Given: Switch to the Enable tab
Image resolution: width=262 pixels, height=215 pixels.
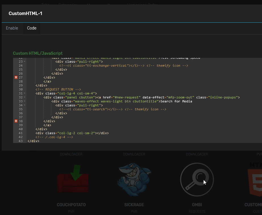Looking at the screenshot, I should (12, 28).
